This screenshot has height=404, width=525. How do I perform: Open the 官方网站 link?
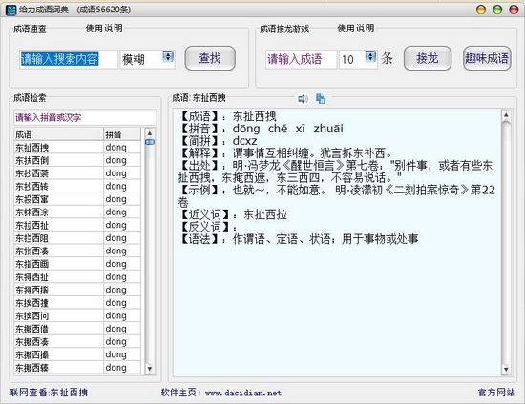click(496, 393)
